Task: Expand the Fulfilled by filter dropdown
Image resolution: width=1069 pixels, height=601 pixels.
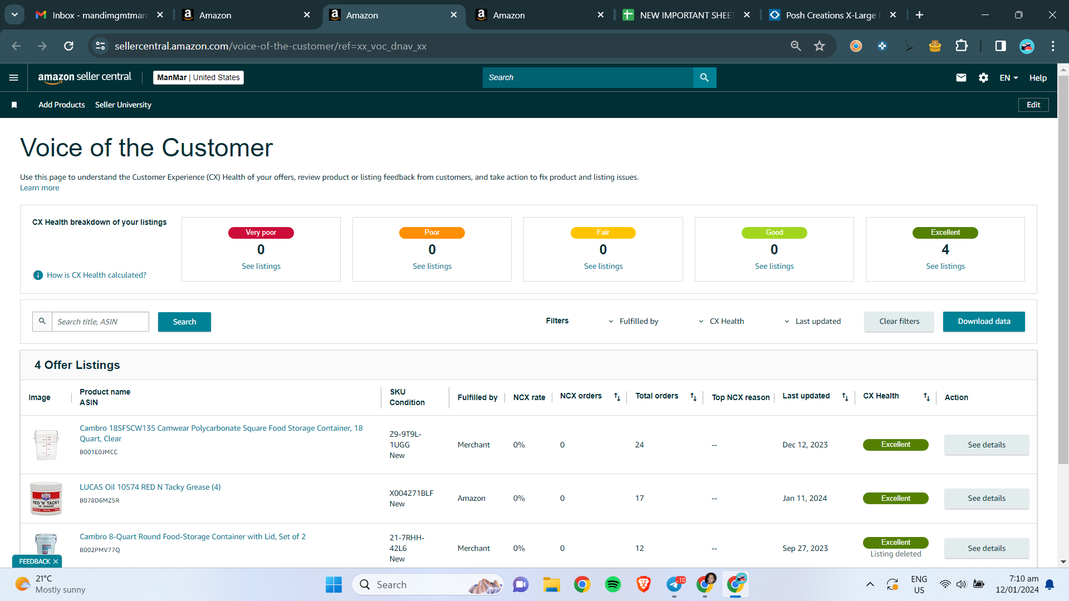Action: (x=634, y=321)
